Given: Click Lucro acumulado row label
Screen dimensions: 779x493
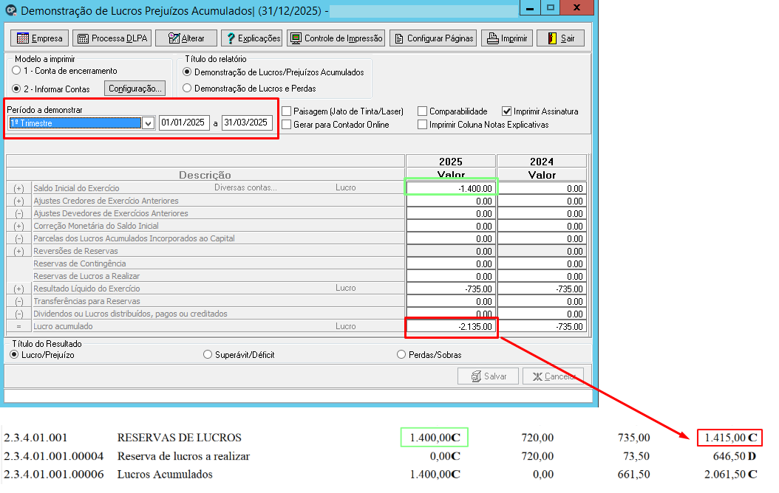Looking at the screenshot, I should [63, 326].
